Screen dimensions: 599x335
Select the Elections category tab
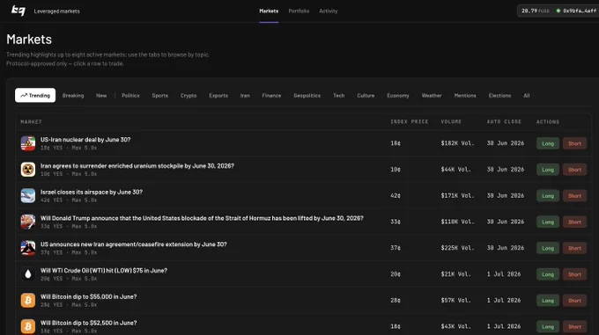499,95
